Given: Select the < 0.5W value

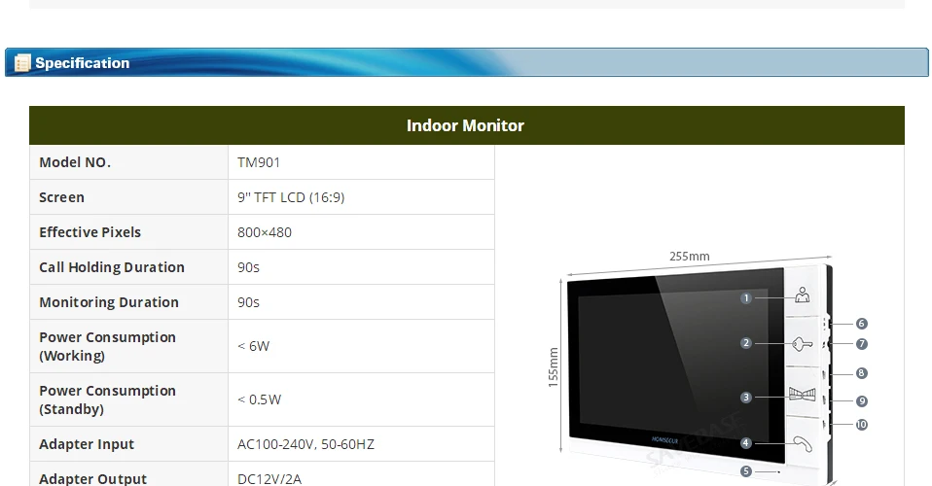Looking at the screenshot, I should tap(259, 399).
